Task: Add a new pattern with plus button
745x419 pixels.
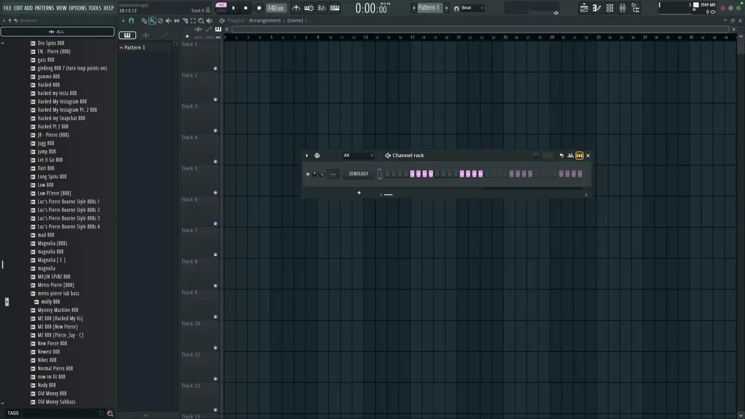Action: [446, 8]
